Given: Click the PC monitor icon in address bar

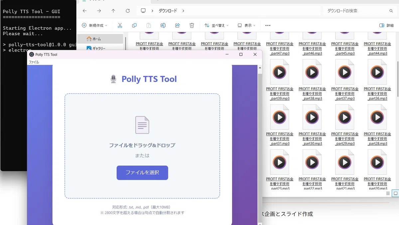Looking at the screenshot, I should pyautogui.click(x=143, y=11).
